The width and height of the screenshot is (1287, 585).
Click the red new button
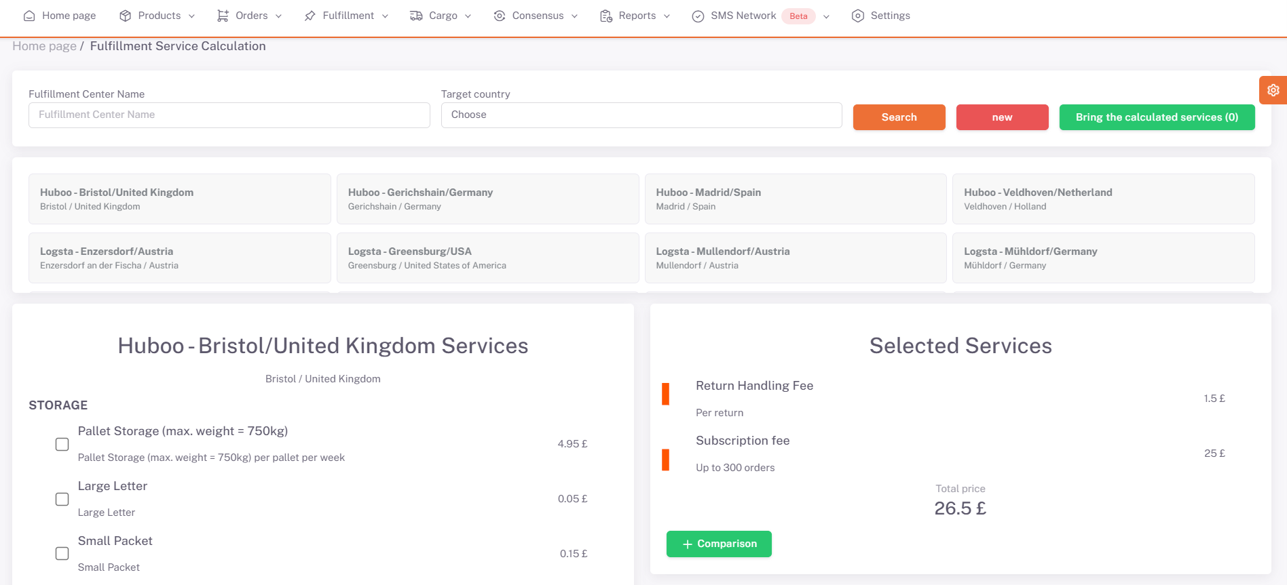click(x=1002, y=117)
